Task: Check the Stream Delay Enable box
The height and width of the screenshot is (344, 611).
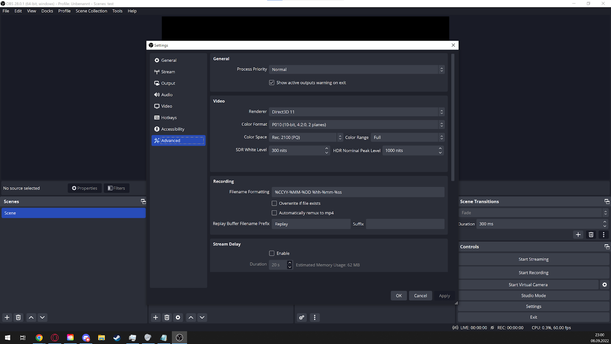Action: tap(272, 253)
